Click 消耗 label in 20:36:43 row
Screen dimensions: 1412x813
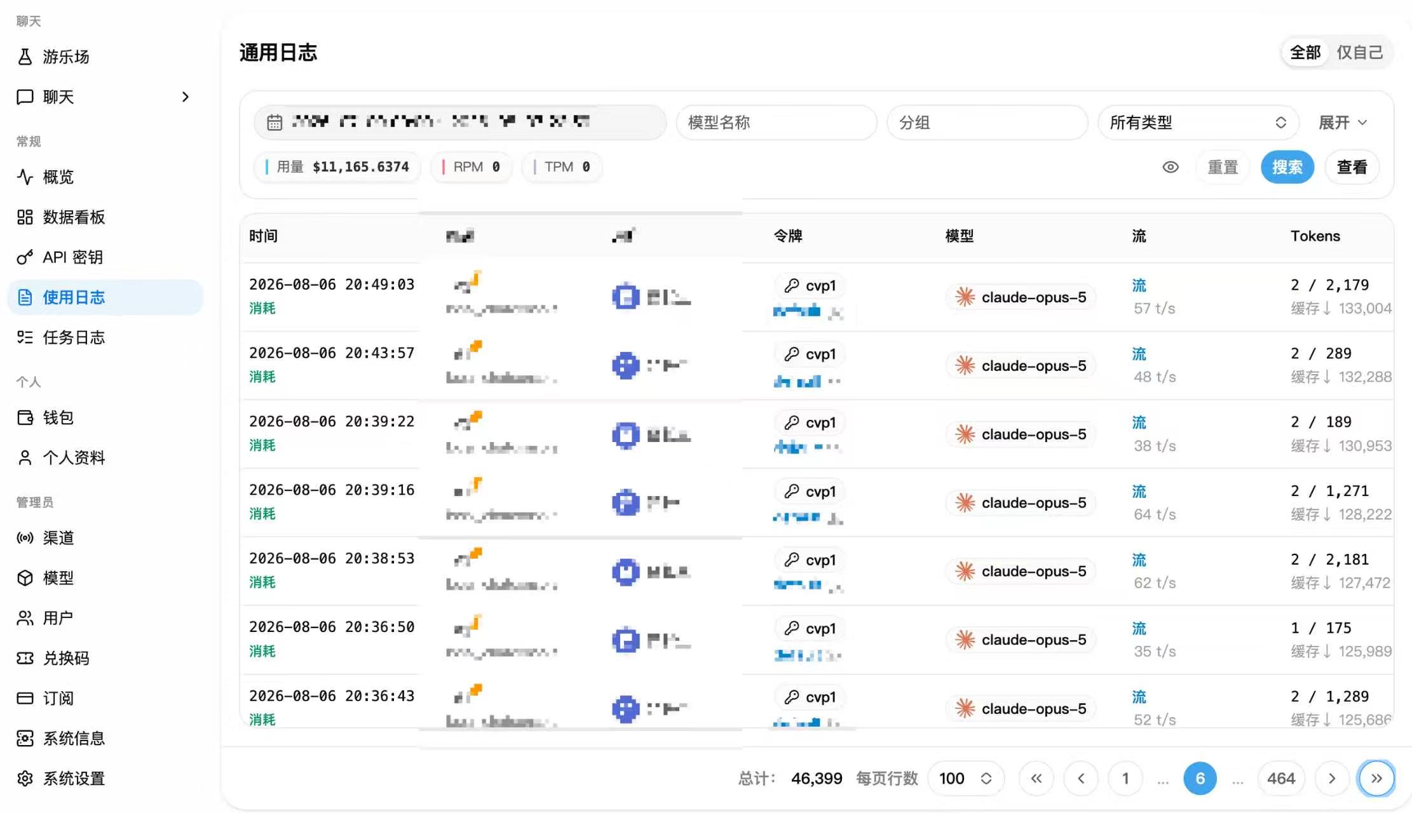[262, 720]
